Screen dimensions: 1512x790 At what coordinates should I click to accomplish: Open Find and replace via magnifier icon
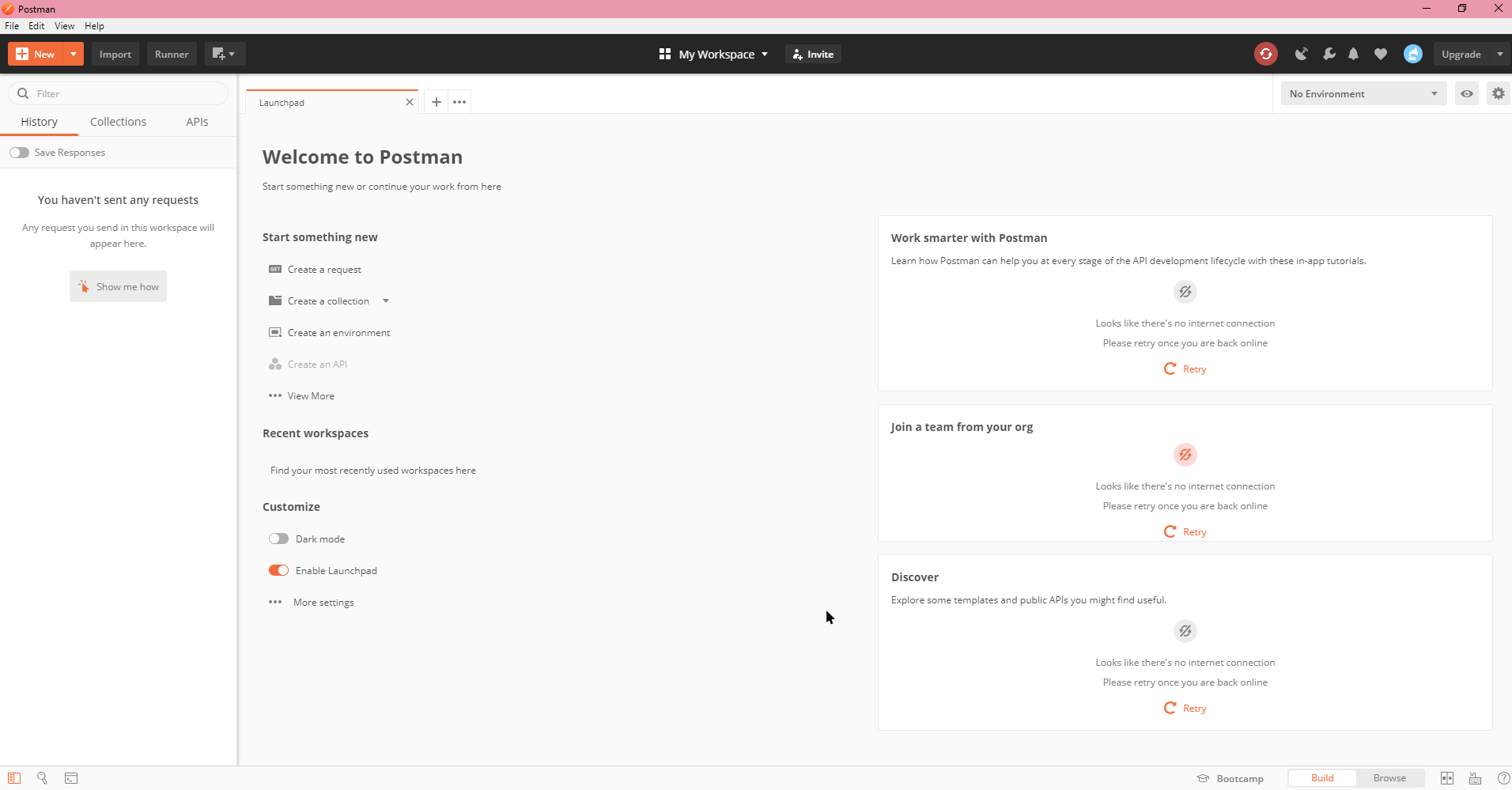click(x=42, y=779)
